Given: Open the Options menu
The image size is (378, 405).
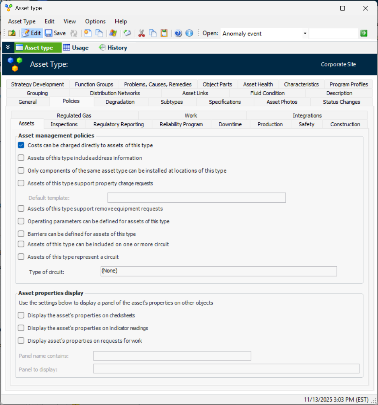Looking at the screenshot, I should point(95,21).
